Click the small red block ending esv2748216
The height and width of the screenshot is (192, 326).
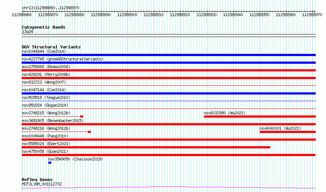pyautogui.click(x=89, y=132)
